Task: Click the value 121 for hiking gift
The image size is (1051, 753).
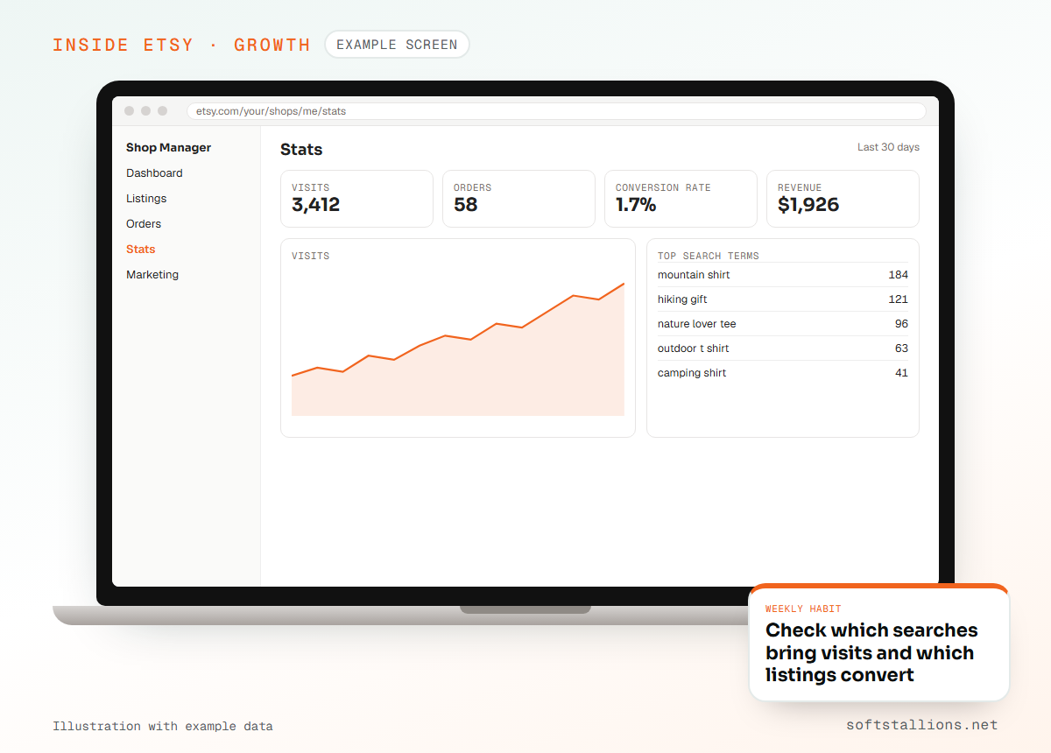Action: 898,299
